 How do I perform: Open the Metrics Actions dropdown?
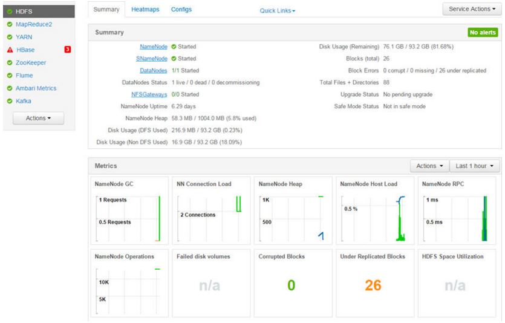pos(430,166)
